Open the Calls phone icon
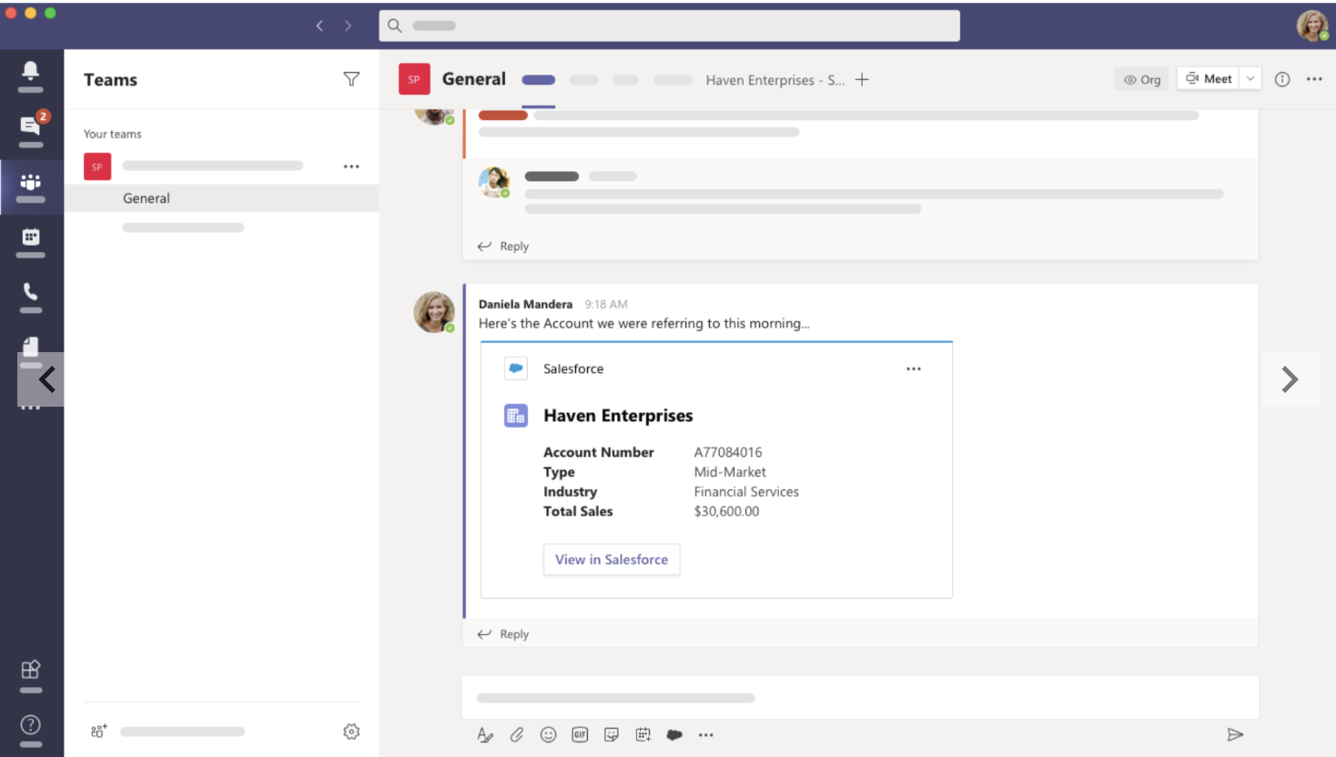The height and width of the screenshot is (757, 1336). 30,291
